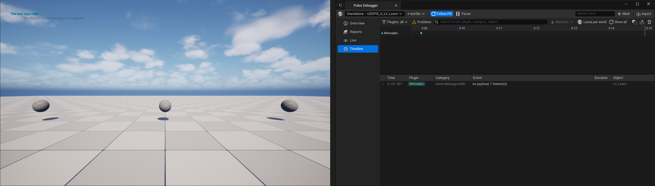Image resolution: width=655 pixels, height=186 pixels.
Task: Click the selection frame icon in toolbar
Action: (635, 22)
